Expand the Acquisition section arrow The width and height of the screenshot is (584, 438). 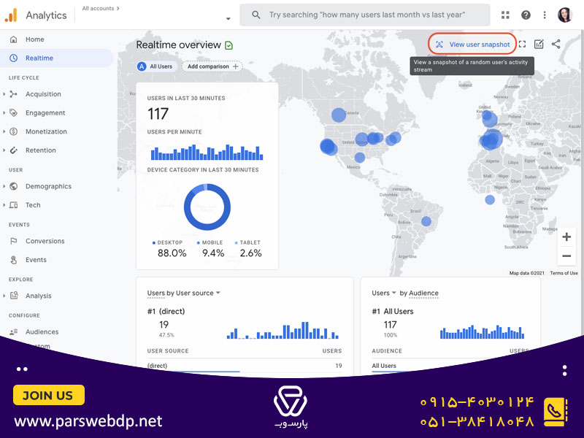click(4, 94)
